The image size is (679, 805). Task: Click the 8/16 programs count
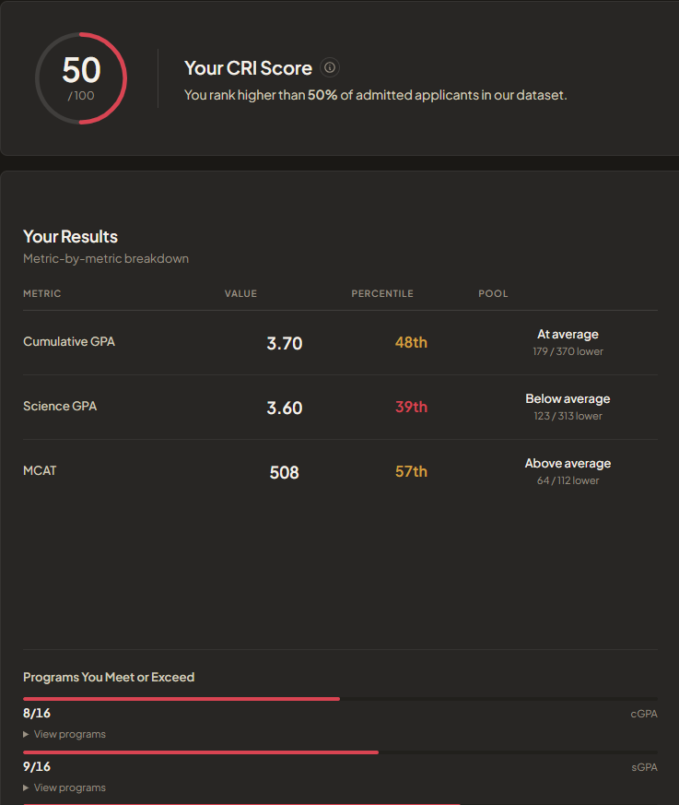click(x=37, y=713)
